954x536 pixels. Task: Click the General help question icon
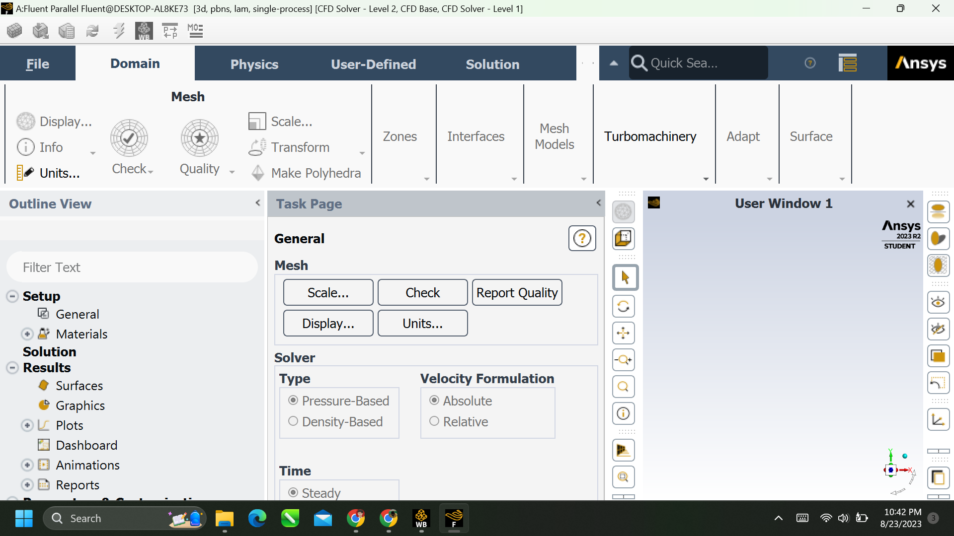[582, 239]
